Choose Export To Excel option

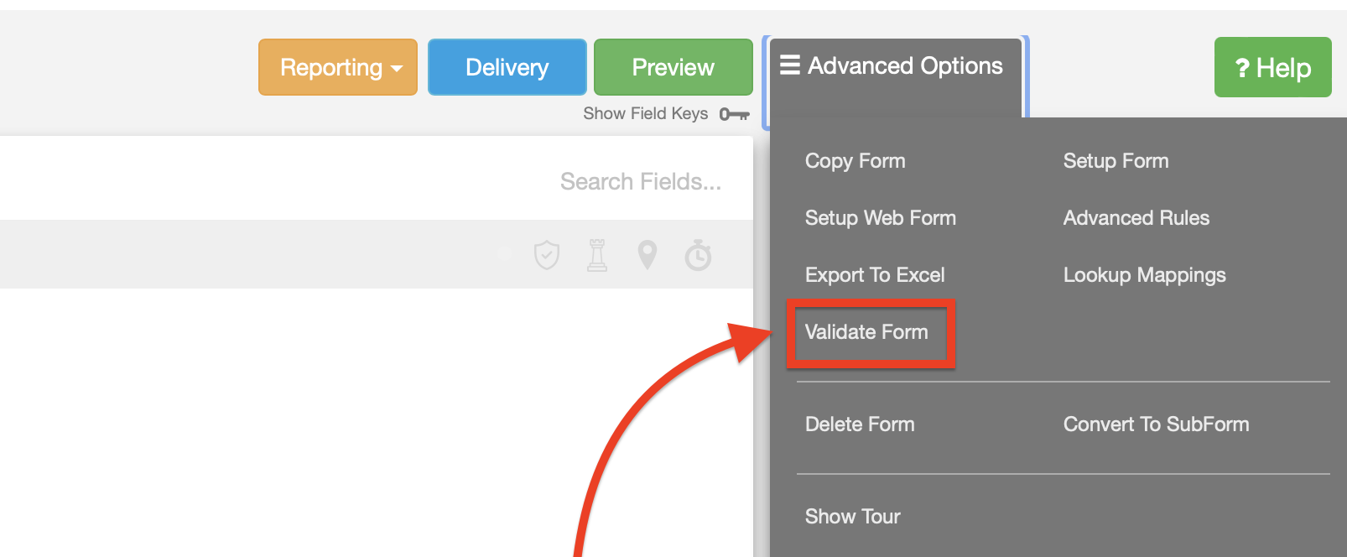click(874, 275)
